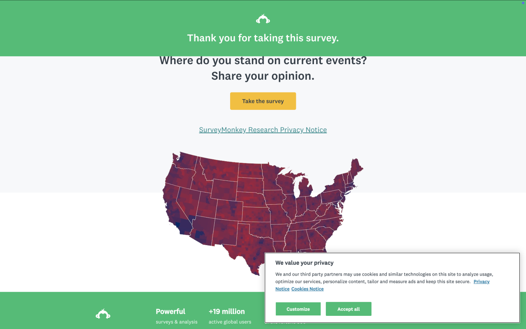Screen dimensions: 526x329
Task: Click the small purple dot in the top-right corner
Action: (522, 2)
